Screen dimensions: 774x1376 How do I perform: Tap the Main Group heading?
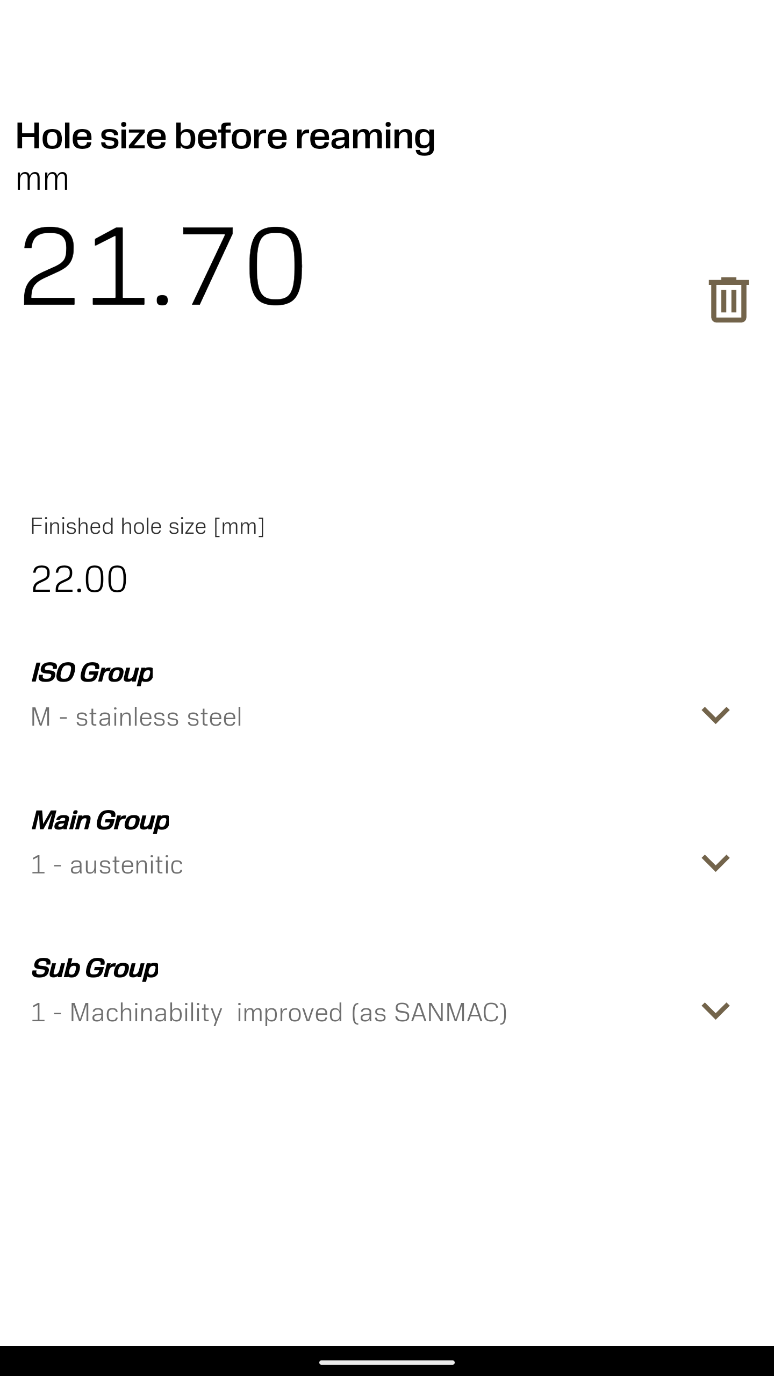click(101, 821)
